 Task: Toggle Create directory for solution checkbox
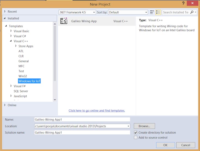coord(136,132)
